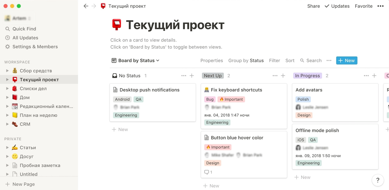389x190 pixels.
Task: Open the Button blue hover color card
Action: tap(237, 138)
